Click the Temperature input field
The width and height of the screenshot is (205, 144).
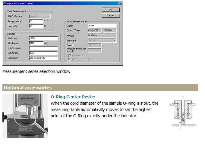coord(36,21)
